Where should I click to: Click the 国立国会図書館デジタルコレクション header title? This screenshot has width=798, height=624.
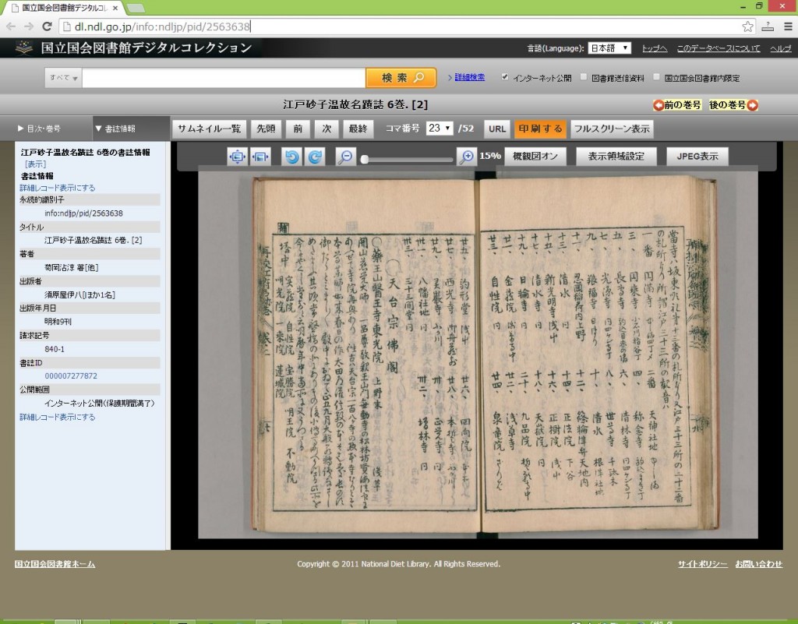point(147,48)
